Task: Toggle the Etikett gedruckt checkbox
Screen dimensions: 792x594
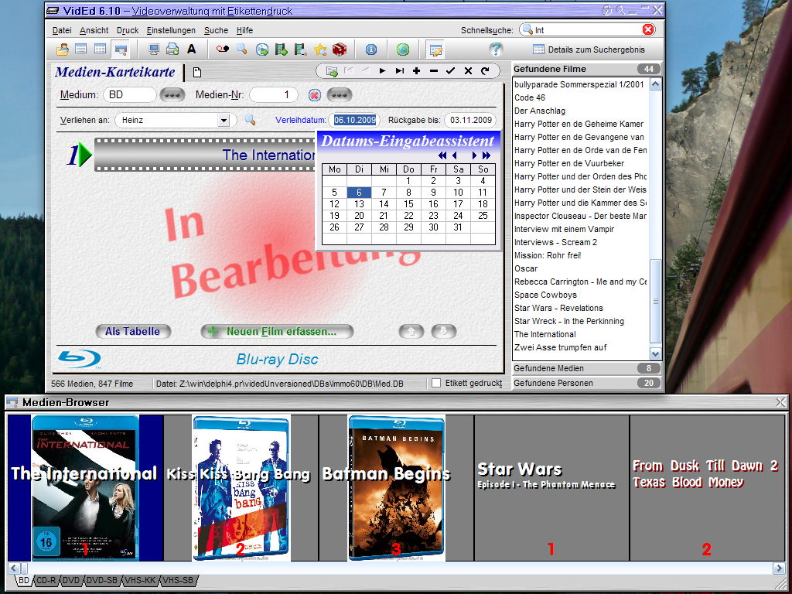Action: (x=436, y=384)
